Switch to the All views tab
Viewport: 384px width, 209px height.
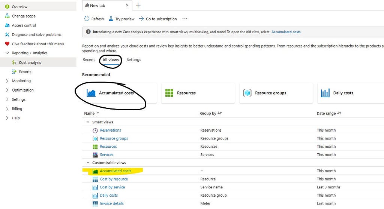[x=111, y=60]
